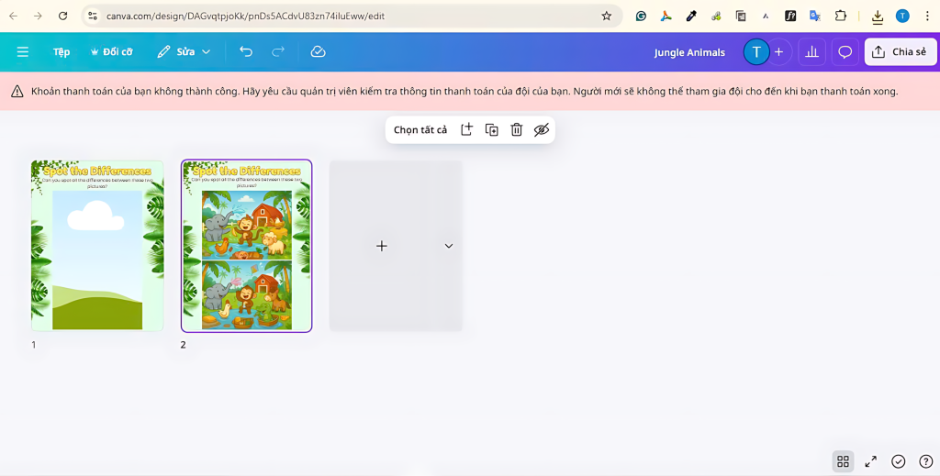Edit the Jungle Animals design title
The image size is (940, 476).
[x=688, y=52]
